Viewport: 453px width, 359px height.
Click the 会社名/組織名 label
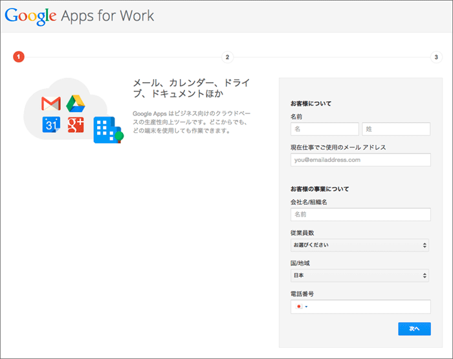pyautogui.click(x=309, y=202)
